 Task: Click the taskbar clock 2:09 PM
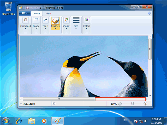pyautogui.click(x=156, y=119)
